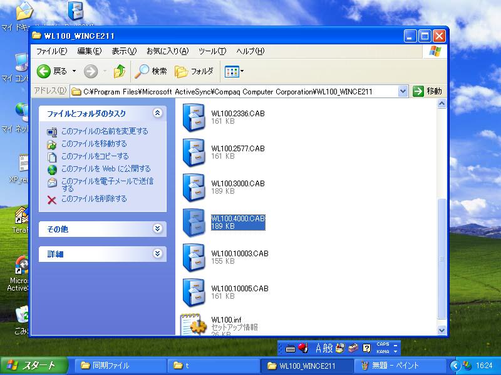
Task: Click このファイルを電子メールで送信する link
Action: tap(107, 184)
